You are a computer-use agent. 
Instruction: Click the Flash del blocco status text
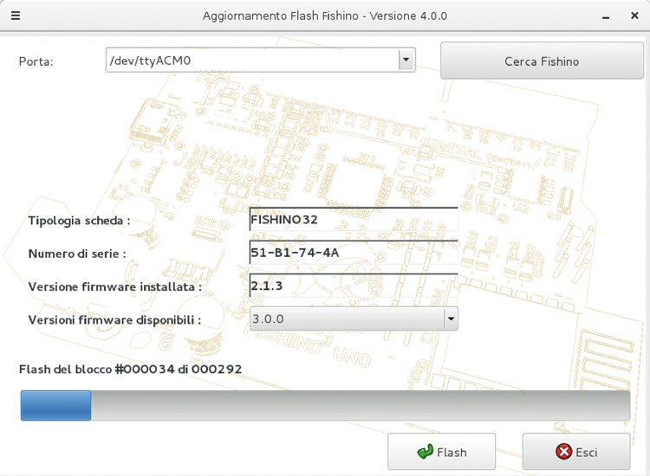click(130, 370)
